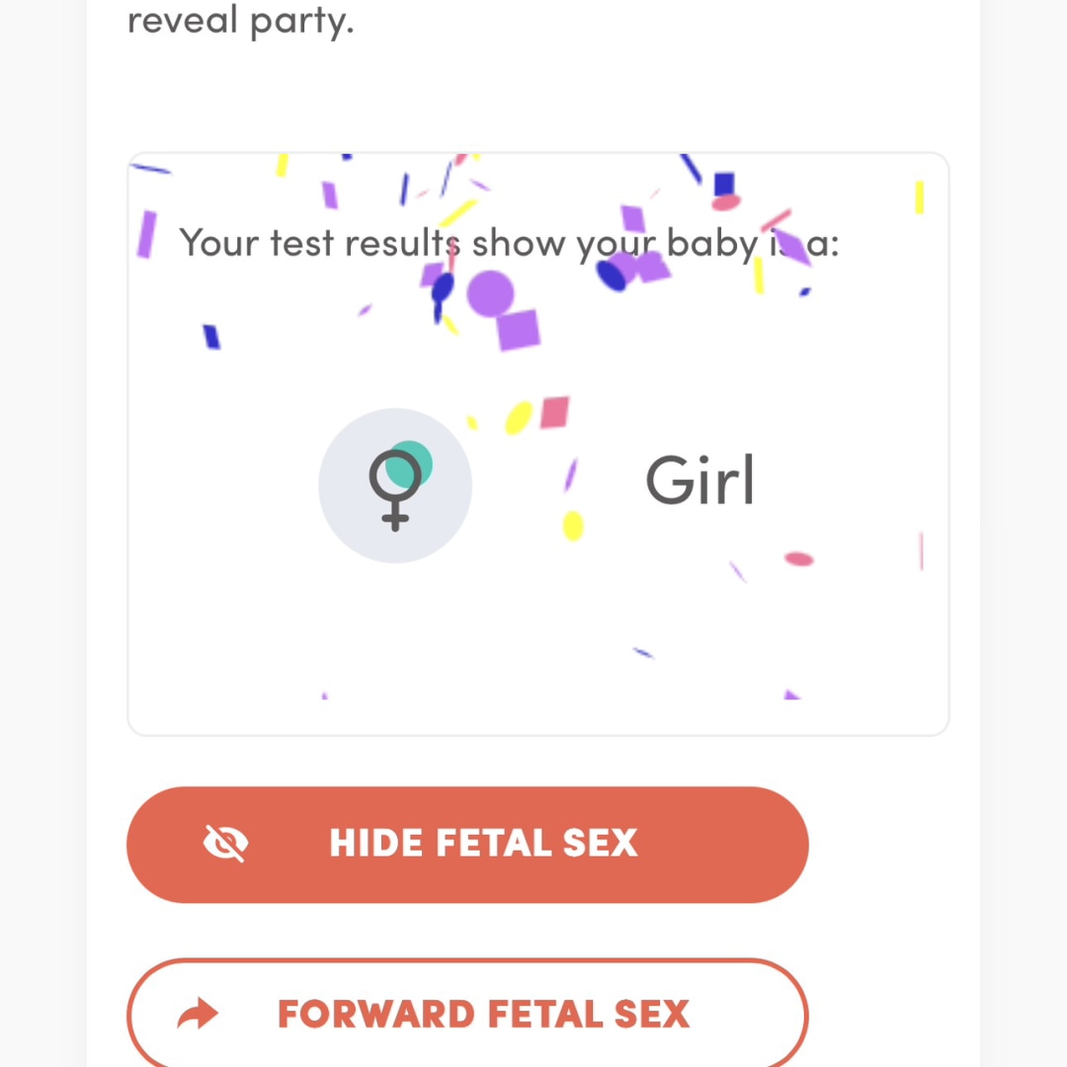Viewport: 1067px width, 1067px height.
Task: Click the pink oval confetti under blue square
Action: click(726, 203)
